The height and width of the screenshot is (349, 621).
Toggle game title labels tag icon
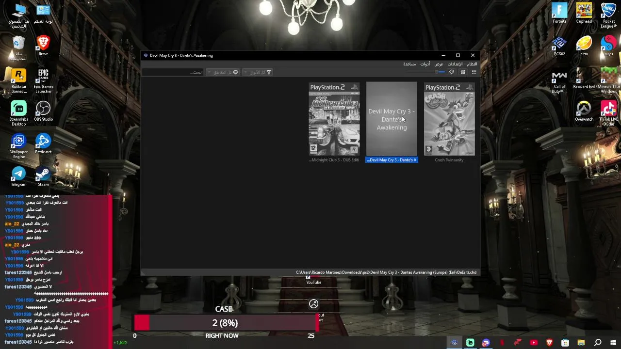[x=452, y=72]
